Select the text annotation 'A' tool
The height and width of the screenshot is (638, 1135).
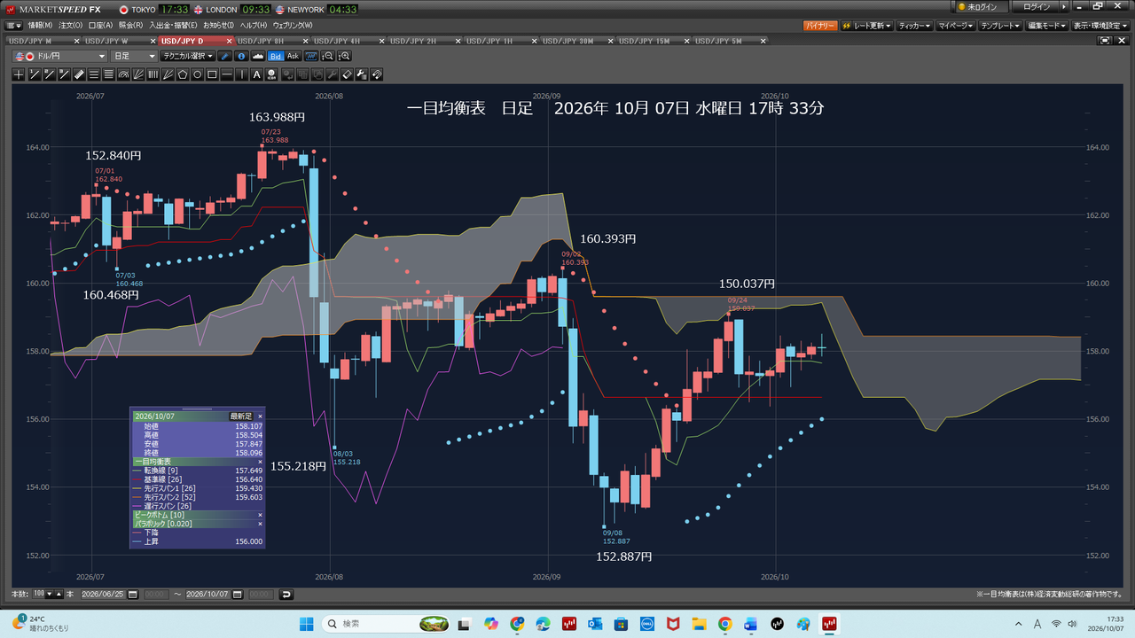tap(256, 74)
